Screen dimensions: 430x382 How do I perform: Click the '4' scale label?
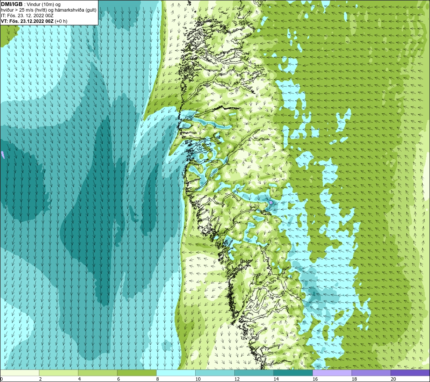80,379
